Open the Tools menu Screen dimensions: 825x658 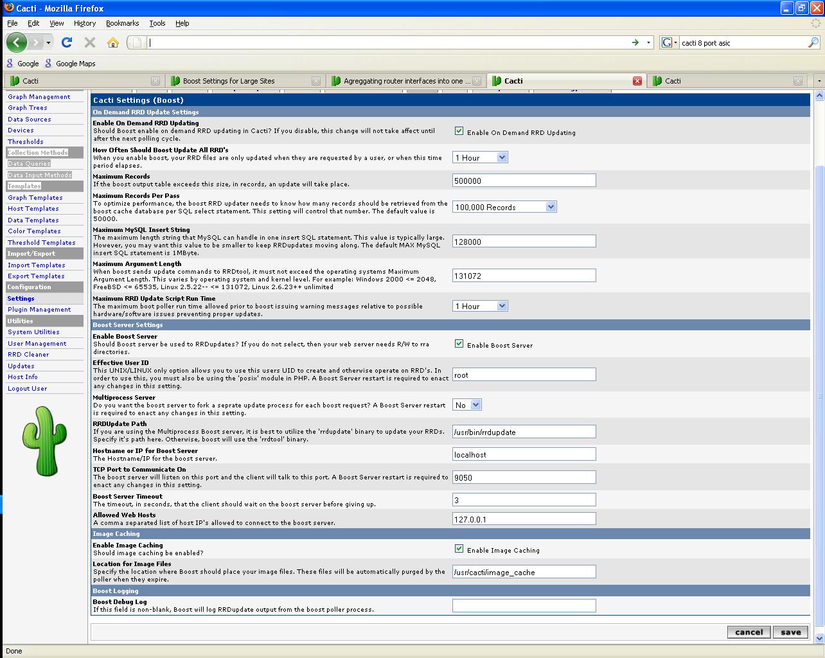pyautogui.click(x=157, y=23)
